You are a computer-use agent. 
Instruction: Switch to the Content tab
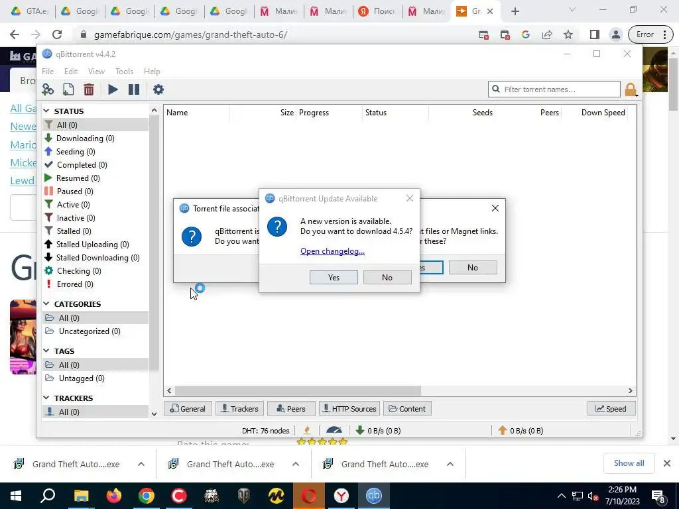pyautogui.click(x=407, y=408)
